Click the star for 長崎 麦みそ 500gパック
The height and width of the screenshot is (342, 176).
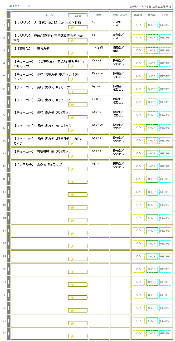pyautogui.click(x=72, y=130)
